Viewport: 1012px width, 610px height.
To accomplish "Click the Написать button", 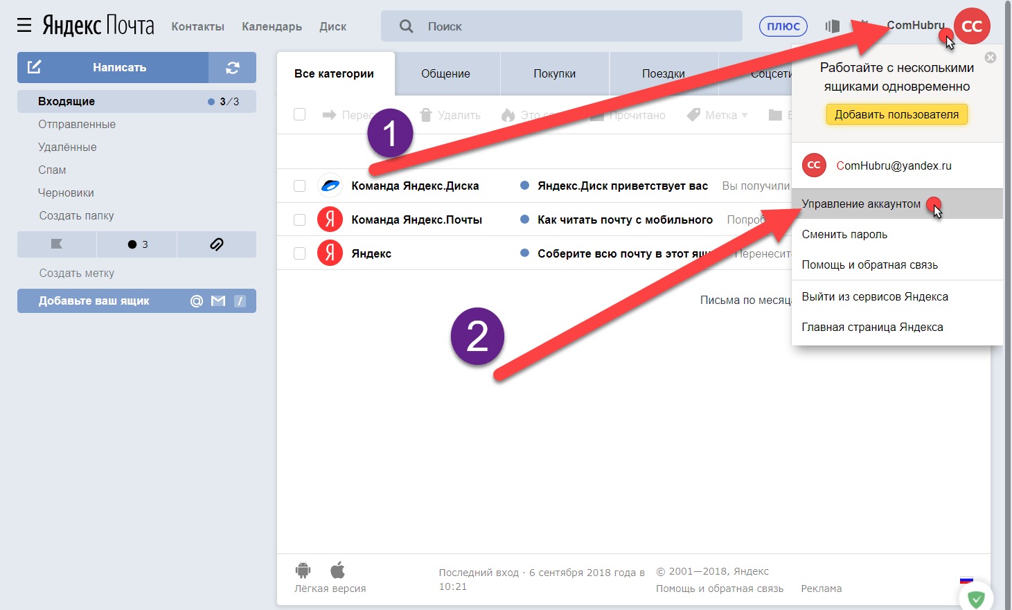I will point(113,67).
